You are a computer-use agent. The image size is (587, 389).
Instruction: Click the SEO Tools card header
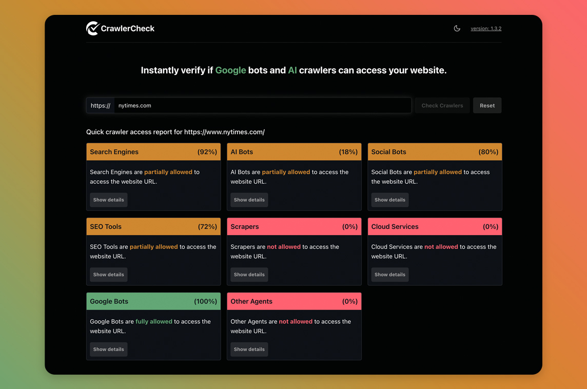click(153, 226)
